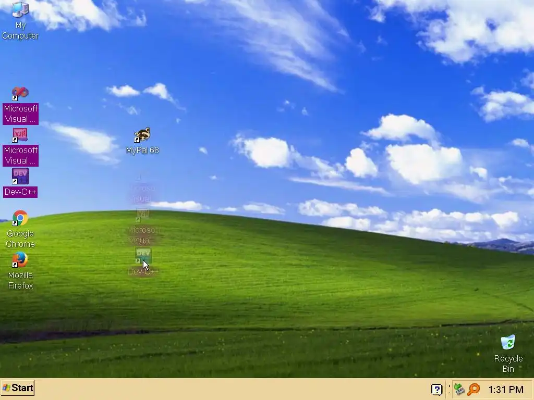
Task: Select the Google Chrome desktop shortcut
Action: coord(20,229)
